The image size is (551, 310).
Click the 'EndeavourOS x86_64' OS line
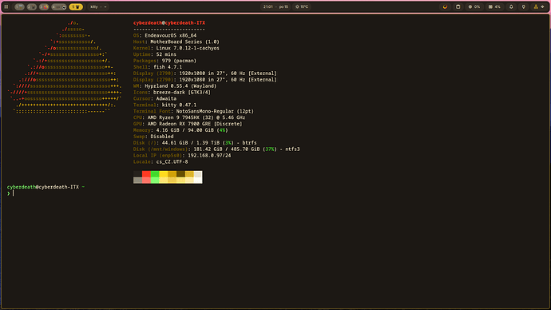pyautogui.click(x=170, y=35)
